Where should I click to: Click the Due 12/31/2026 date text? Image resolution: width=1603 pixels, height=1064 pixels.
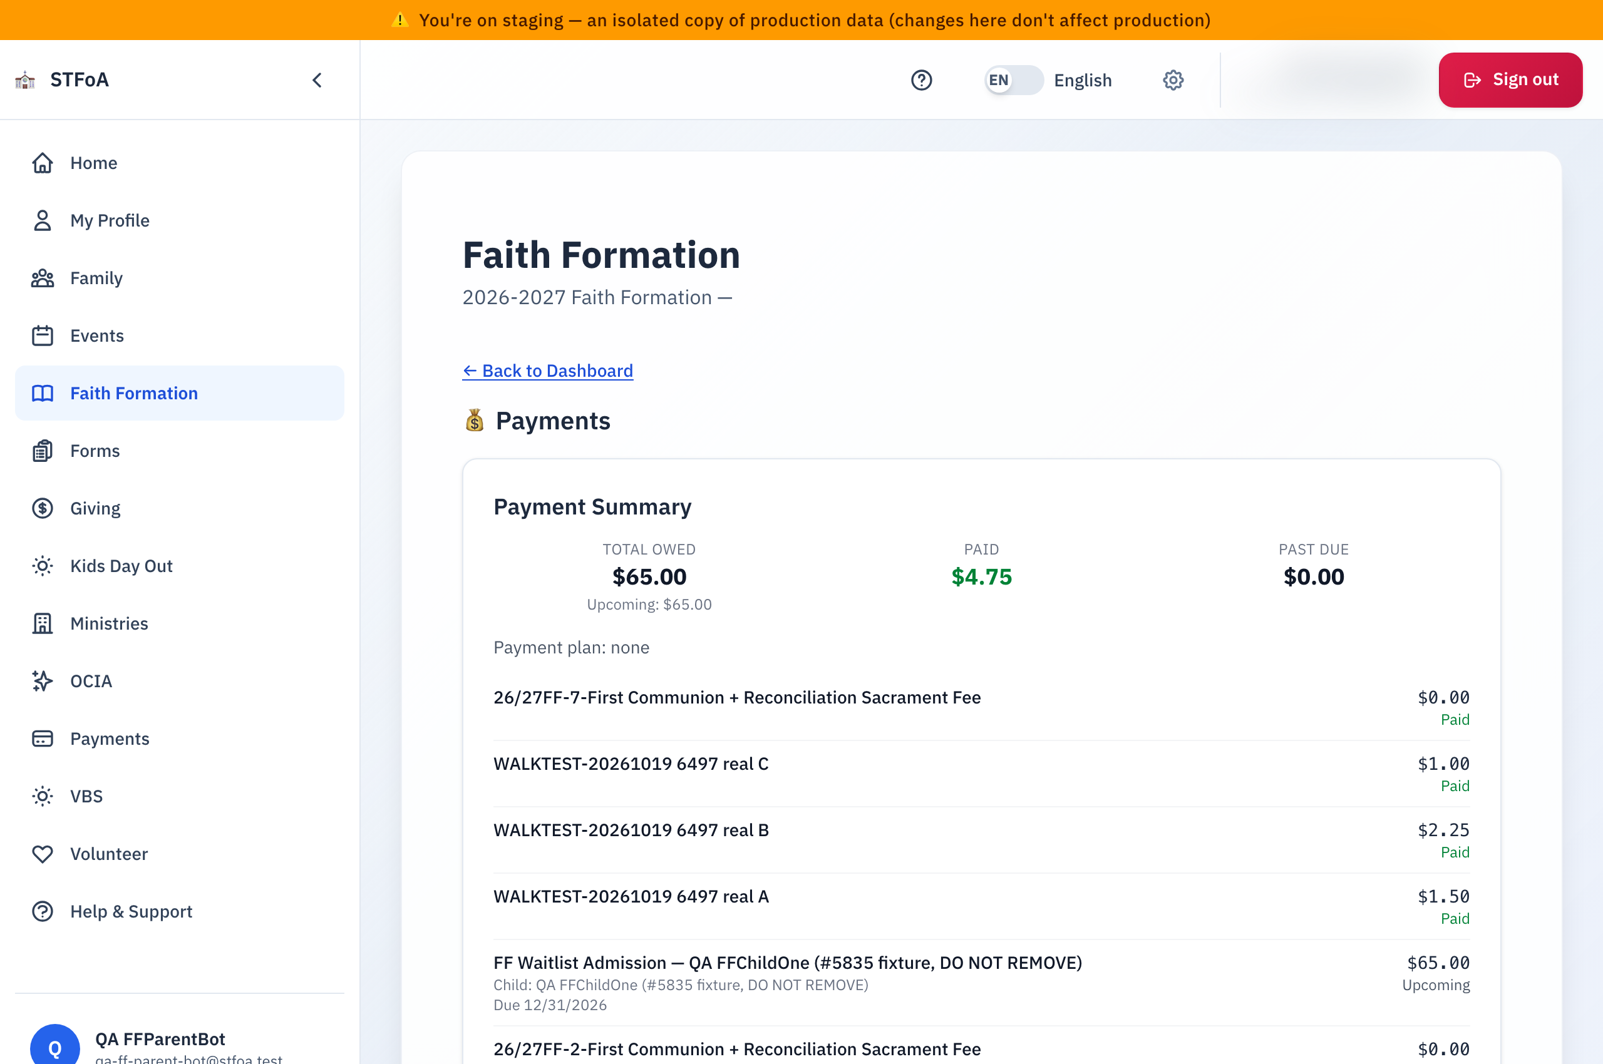[550, 1005]
